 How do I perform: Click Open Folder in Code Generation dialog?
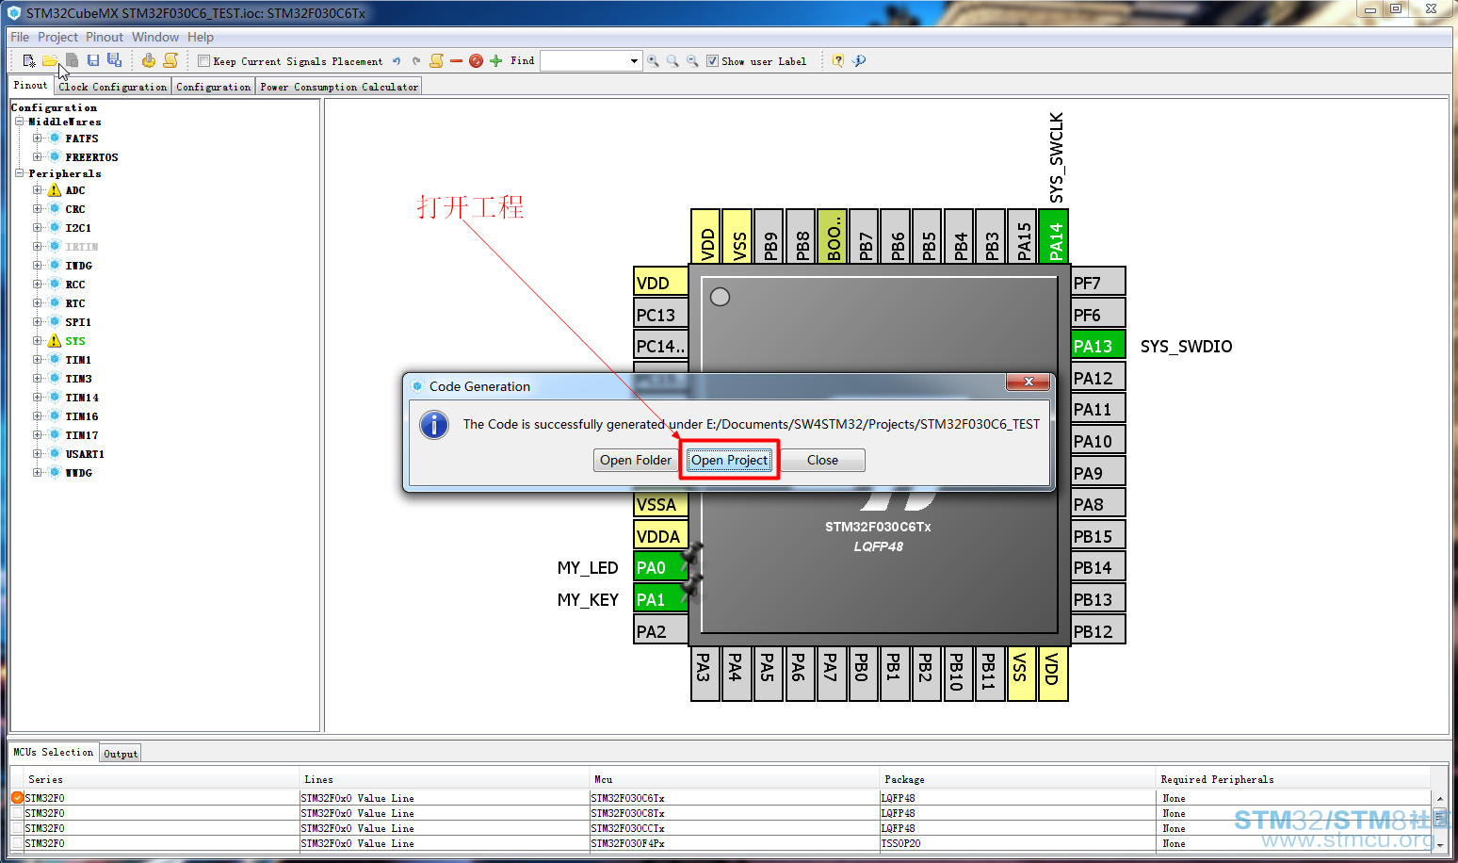coord(636,460)
